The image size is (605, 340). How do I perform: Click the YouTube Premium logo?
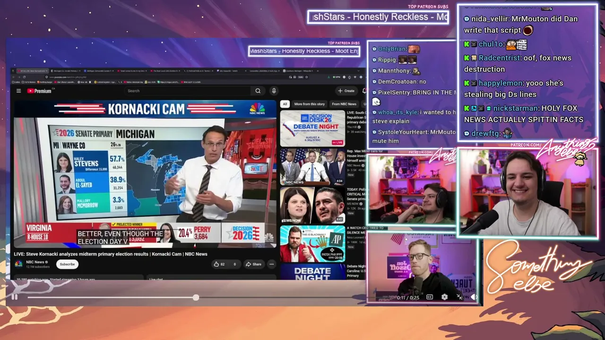point(39,91)
